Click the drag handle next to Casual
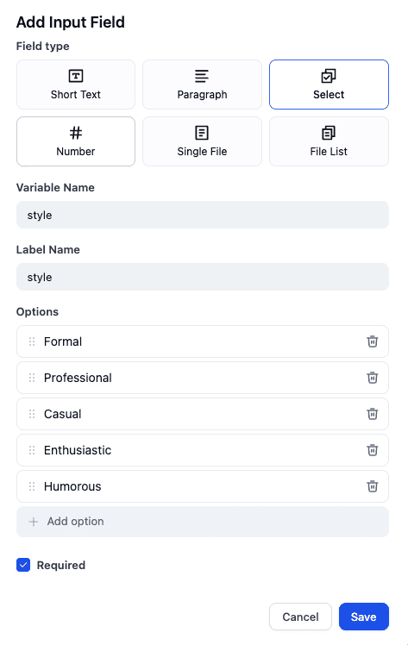 (x=32, y=414)
